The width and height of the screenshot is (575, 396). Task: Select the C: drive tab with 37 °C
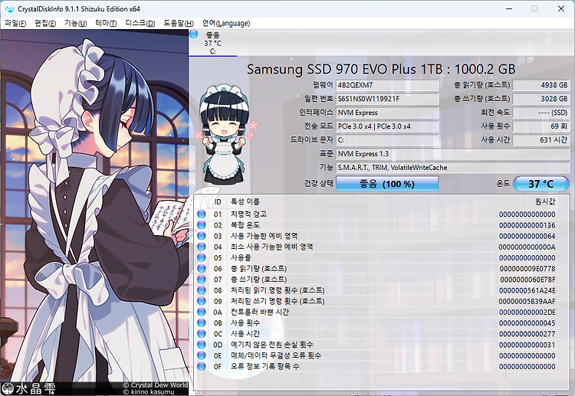[x=212, y=43]
